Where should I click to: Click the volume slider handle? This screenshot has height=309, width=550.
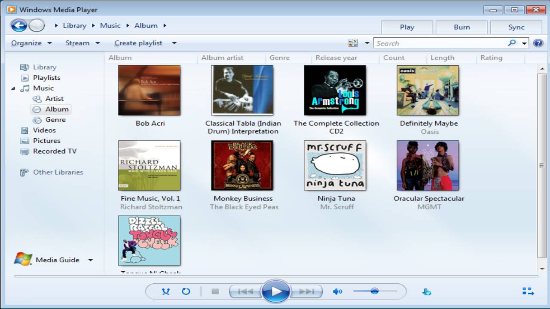(374, 291)
